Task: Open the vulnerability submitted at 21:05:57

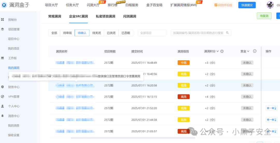Action: 75,131
